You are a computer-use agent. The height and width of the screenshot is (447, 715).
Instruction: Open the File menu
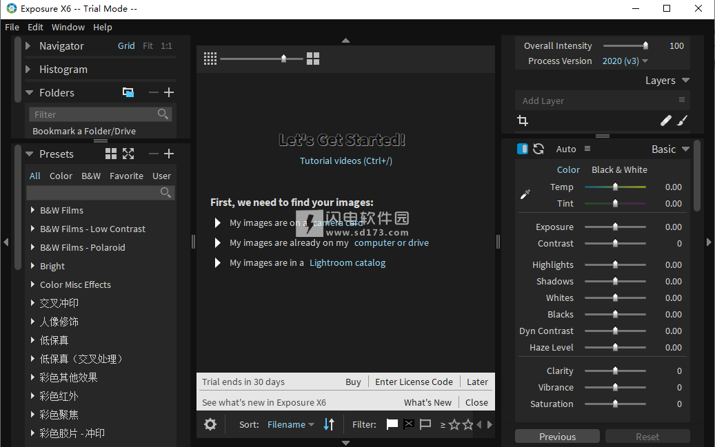[x=12, y=28]
